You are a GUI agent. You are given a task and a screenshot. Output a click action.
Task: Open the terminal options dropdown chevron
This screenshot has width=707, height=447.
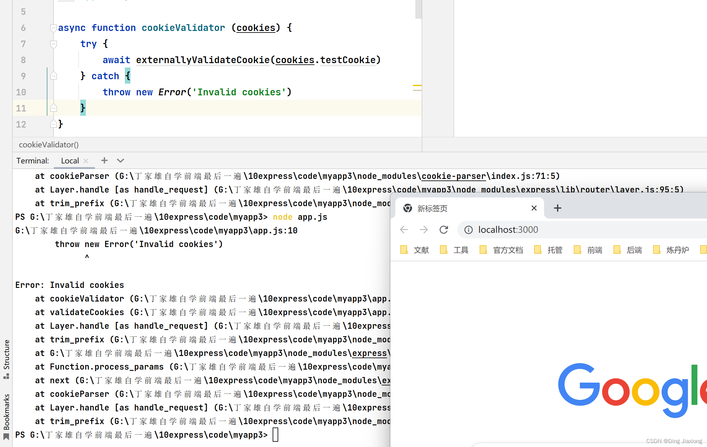pos(121,160)
